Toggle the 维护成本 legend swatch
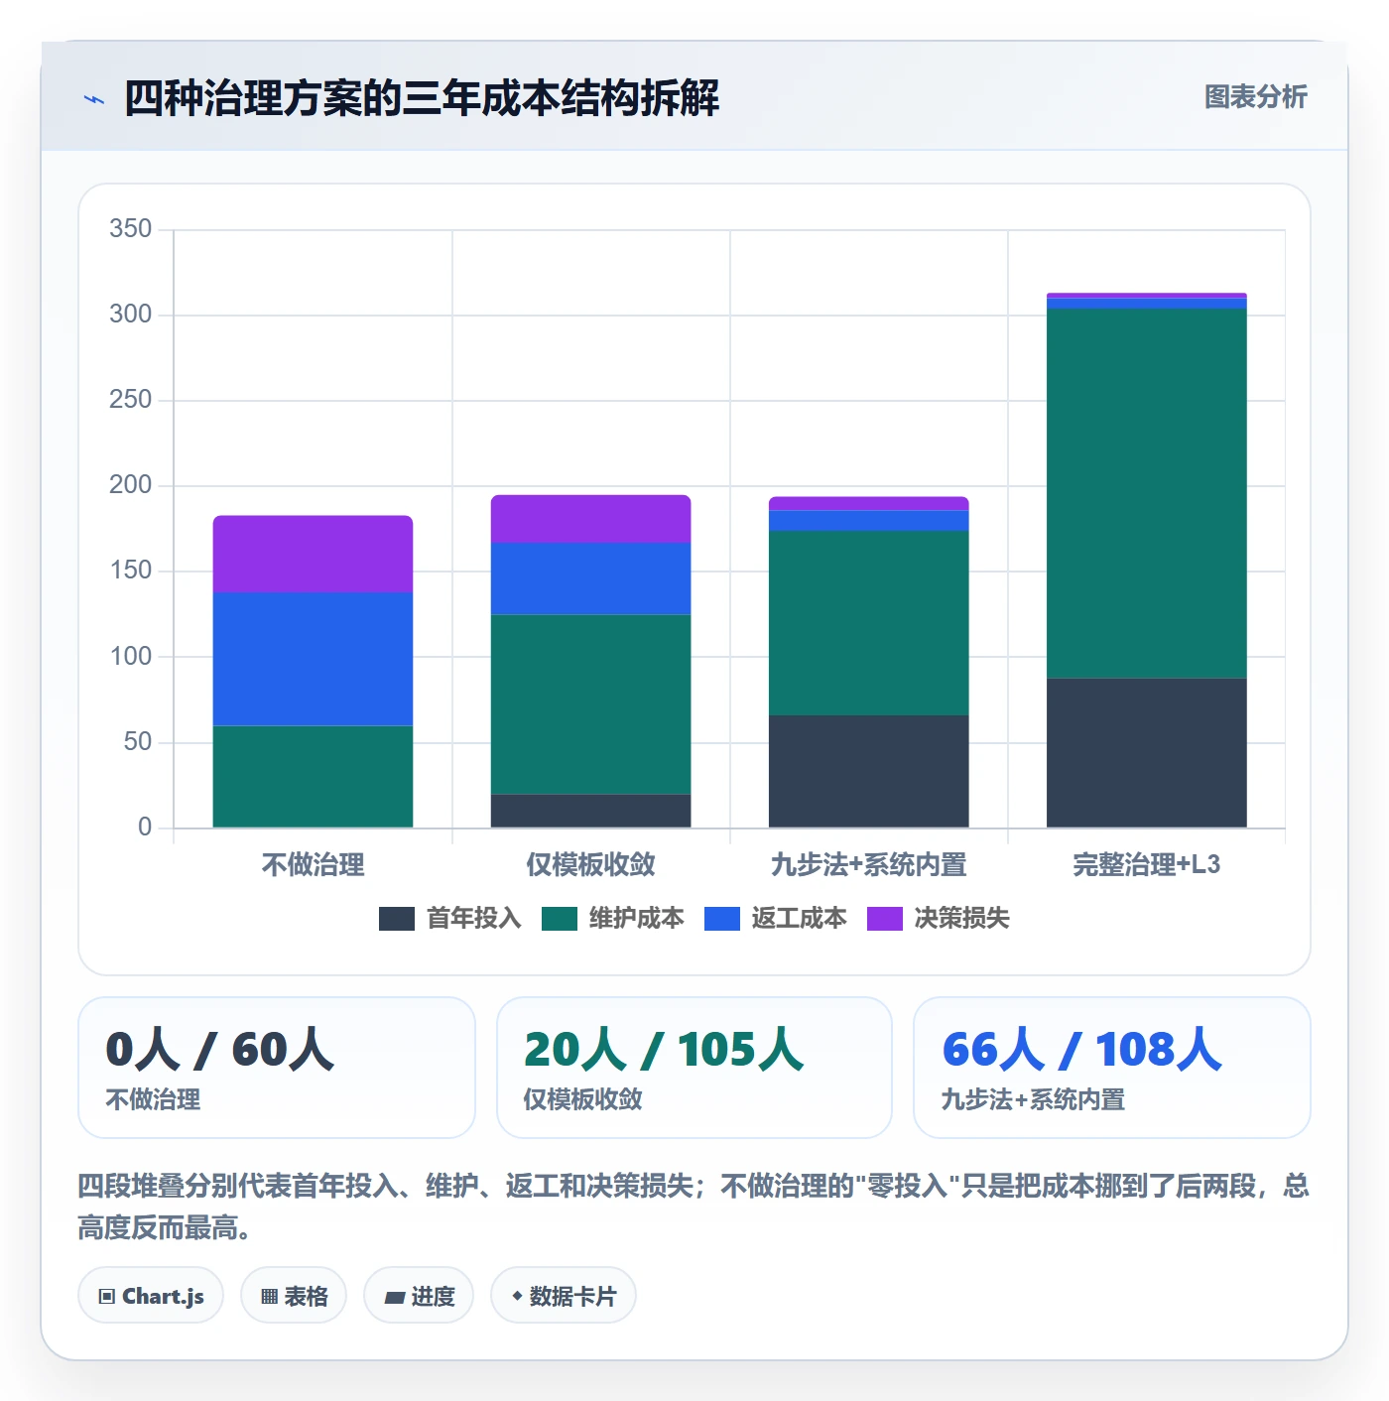Screen dimensions: 1389x1401 pyautogui.click(x=559, y=919)
